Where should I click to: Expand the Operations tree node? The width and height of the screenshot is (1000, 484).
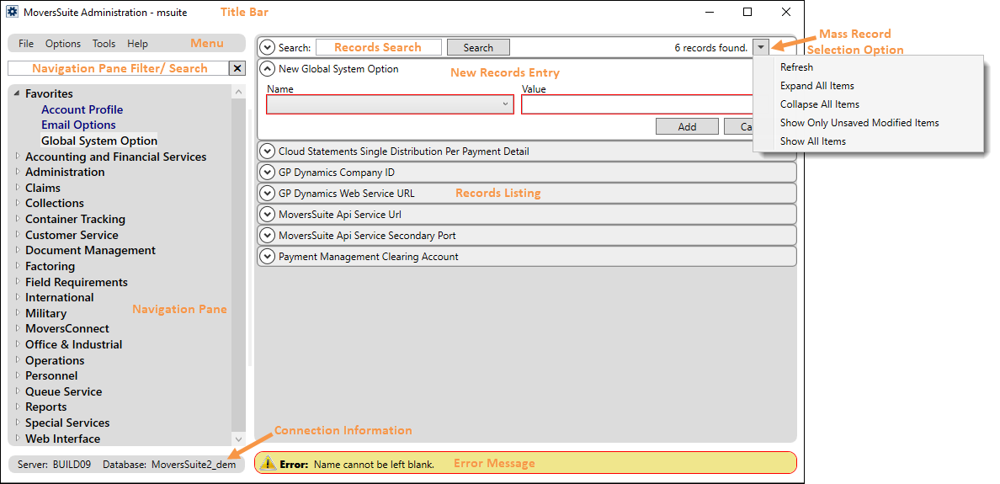pyautogui.click(x=18, y=360)
